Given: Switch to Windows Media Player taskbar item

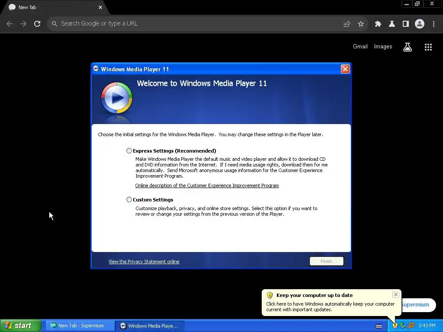Looking at the screenshot, I should pyautogui.click(x=149, y=326).
